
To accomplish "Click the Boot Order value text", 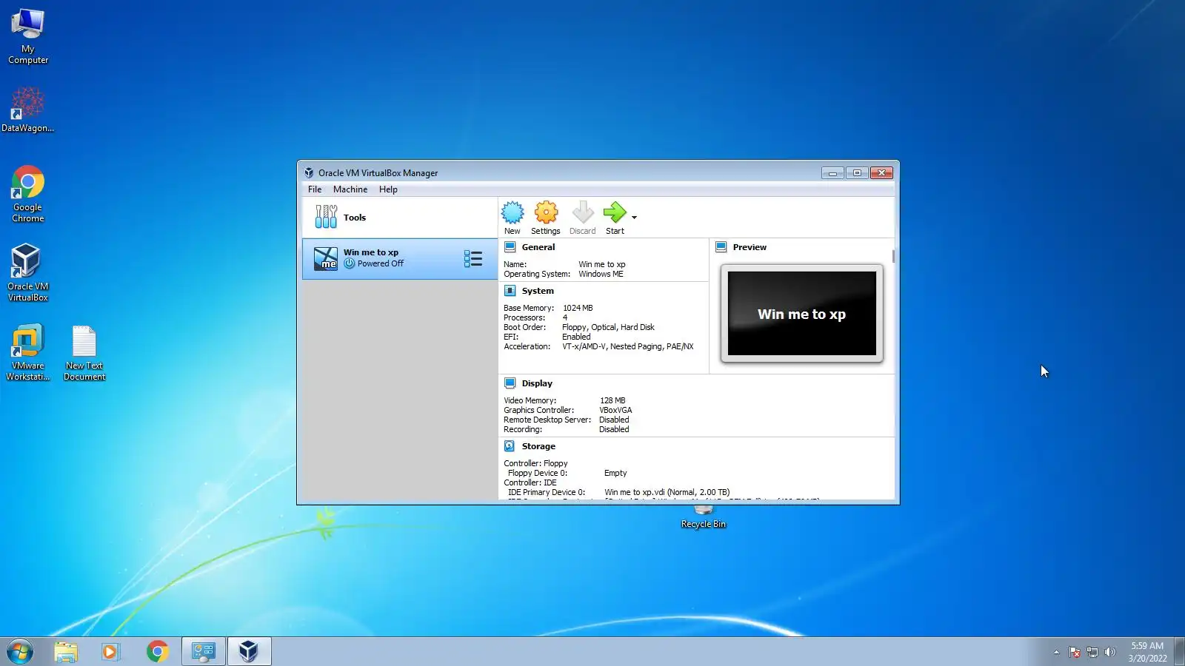I will click(x=608, y=327).
